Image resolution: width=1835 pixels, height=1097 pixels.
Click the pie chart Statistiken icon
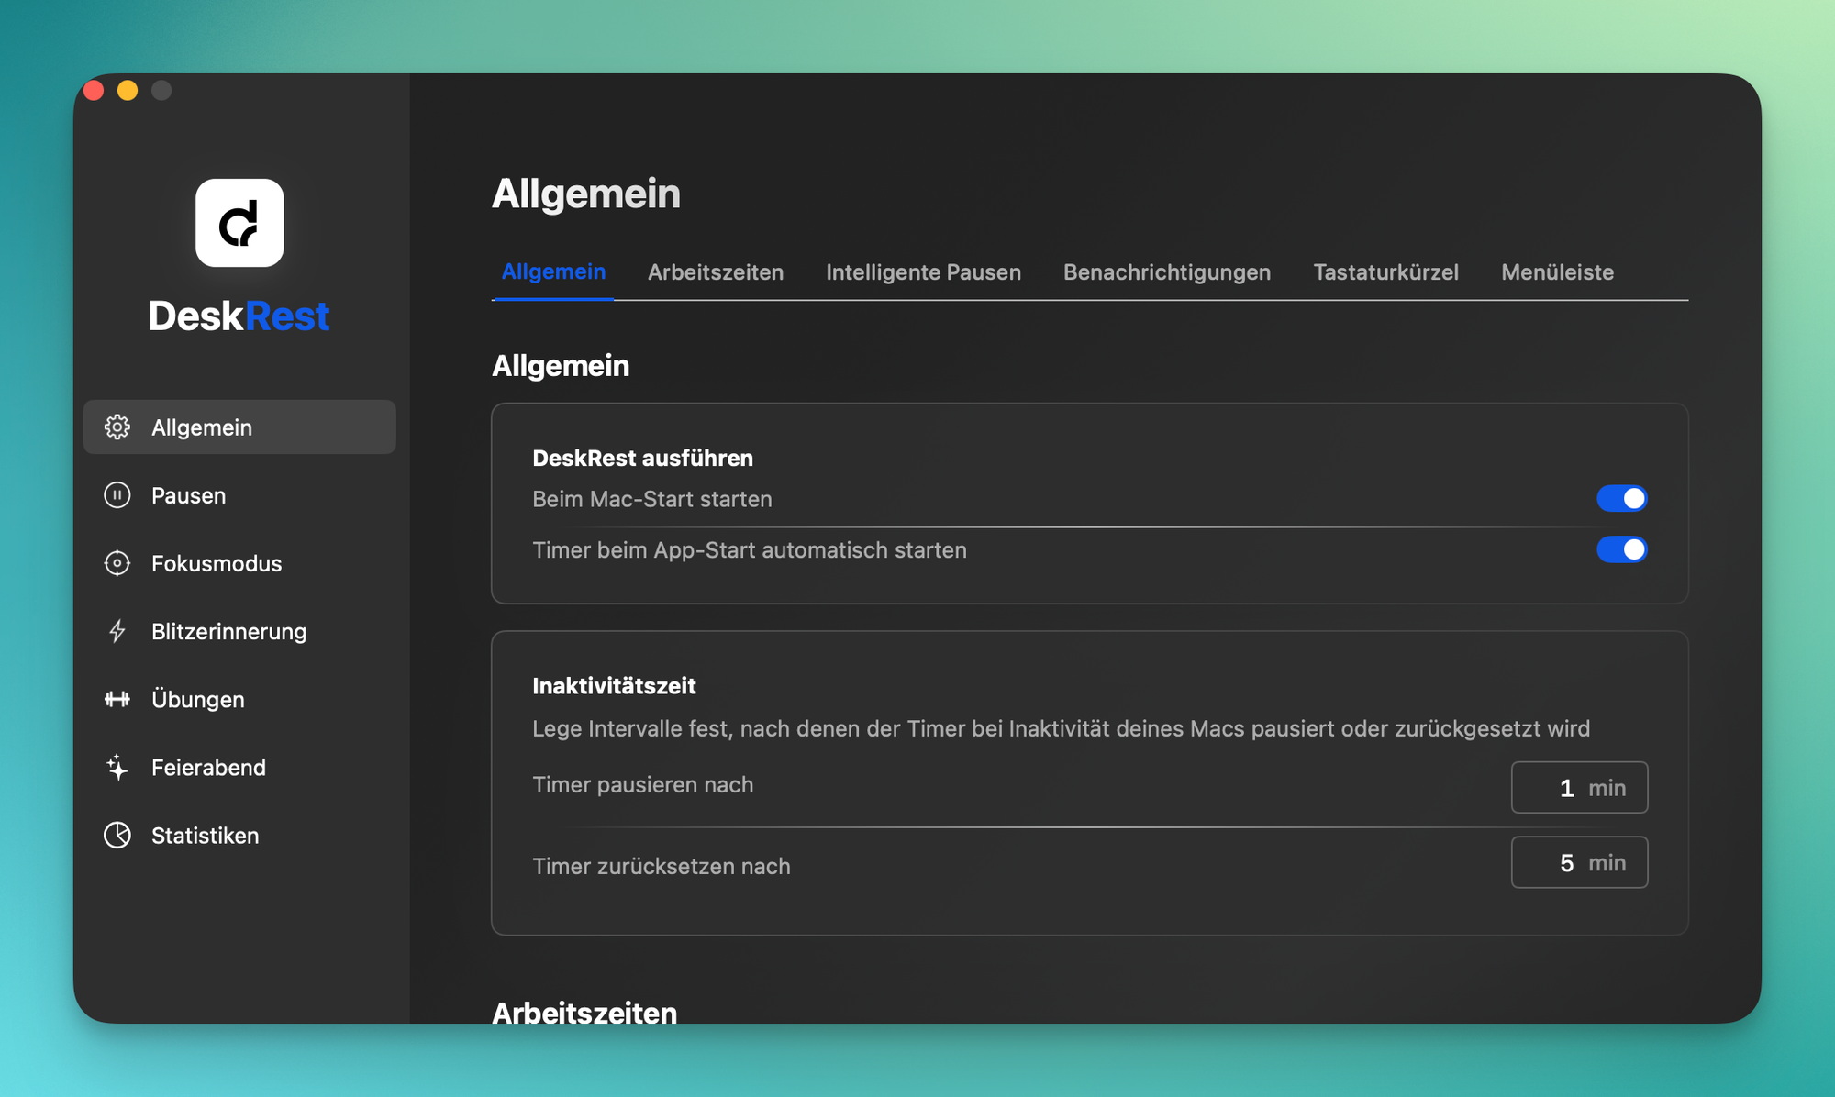[117, 835]
